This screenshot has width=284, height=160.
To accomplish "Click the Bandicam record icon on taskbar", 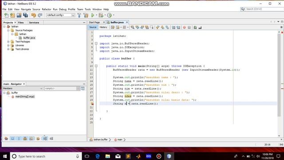I will coord(159,156).
